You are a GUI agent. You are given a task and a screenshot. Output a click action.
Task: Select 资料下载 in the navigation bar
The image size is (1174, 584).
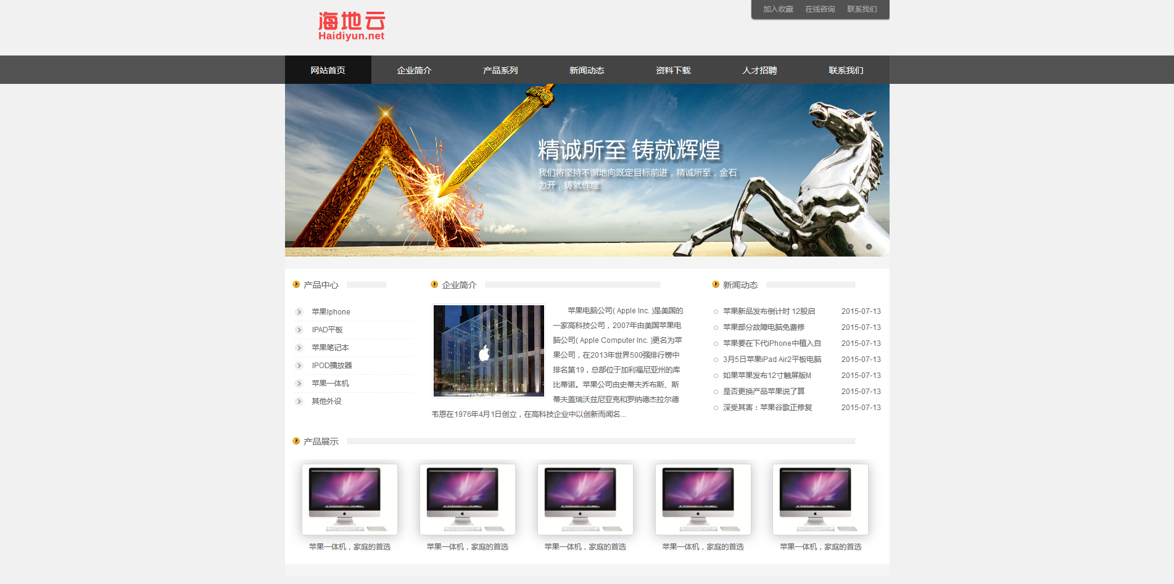tap(674, 70)
